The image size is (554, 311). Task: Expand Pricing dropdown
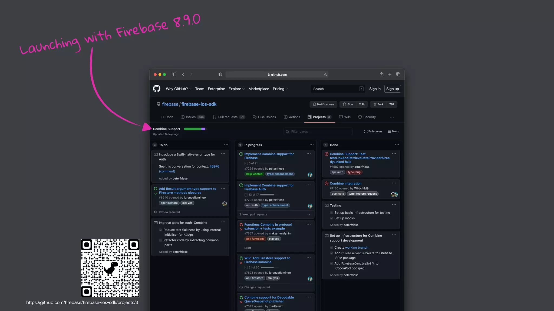(x=281, y=89)
